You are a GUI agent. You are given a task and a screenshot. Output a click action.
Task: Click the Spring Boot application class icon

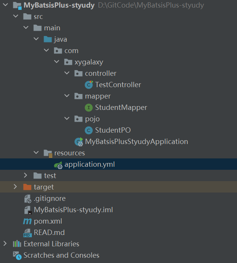coord(79,142)
